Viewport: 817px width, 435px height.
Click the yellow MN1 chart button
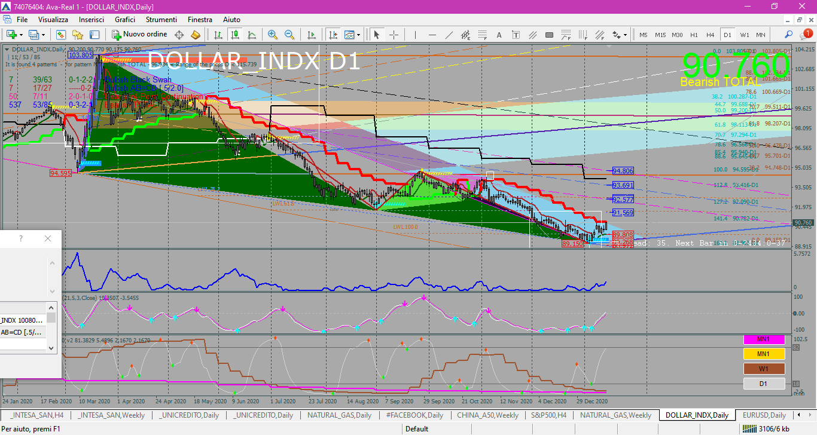point(763,354)
